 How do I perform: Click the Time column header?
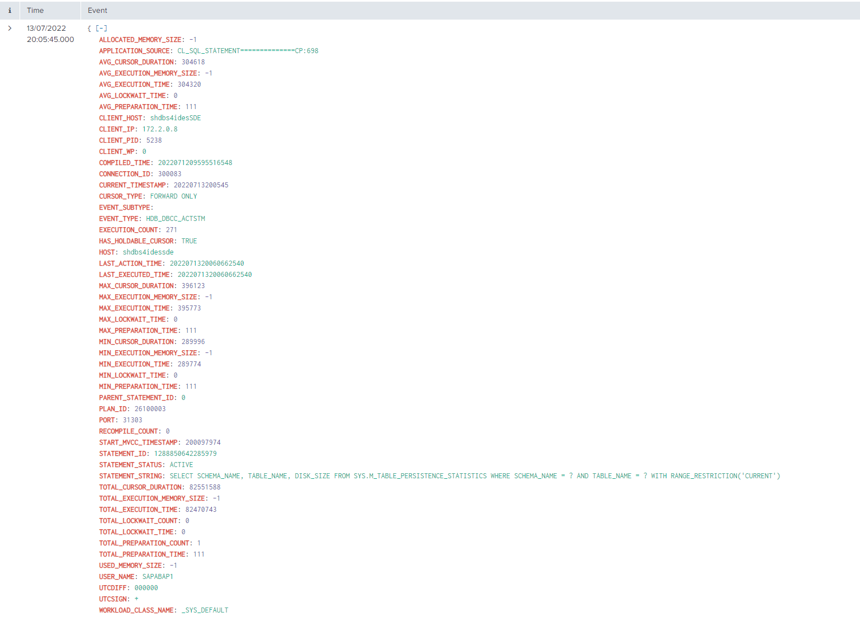(35, 11)
